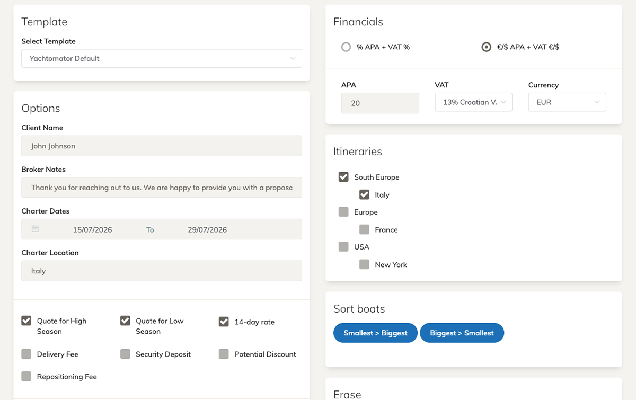Enable the Delivery Fee checkbox

[x=26, y=354]
